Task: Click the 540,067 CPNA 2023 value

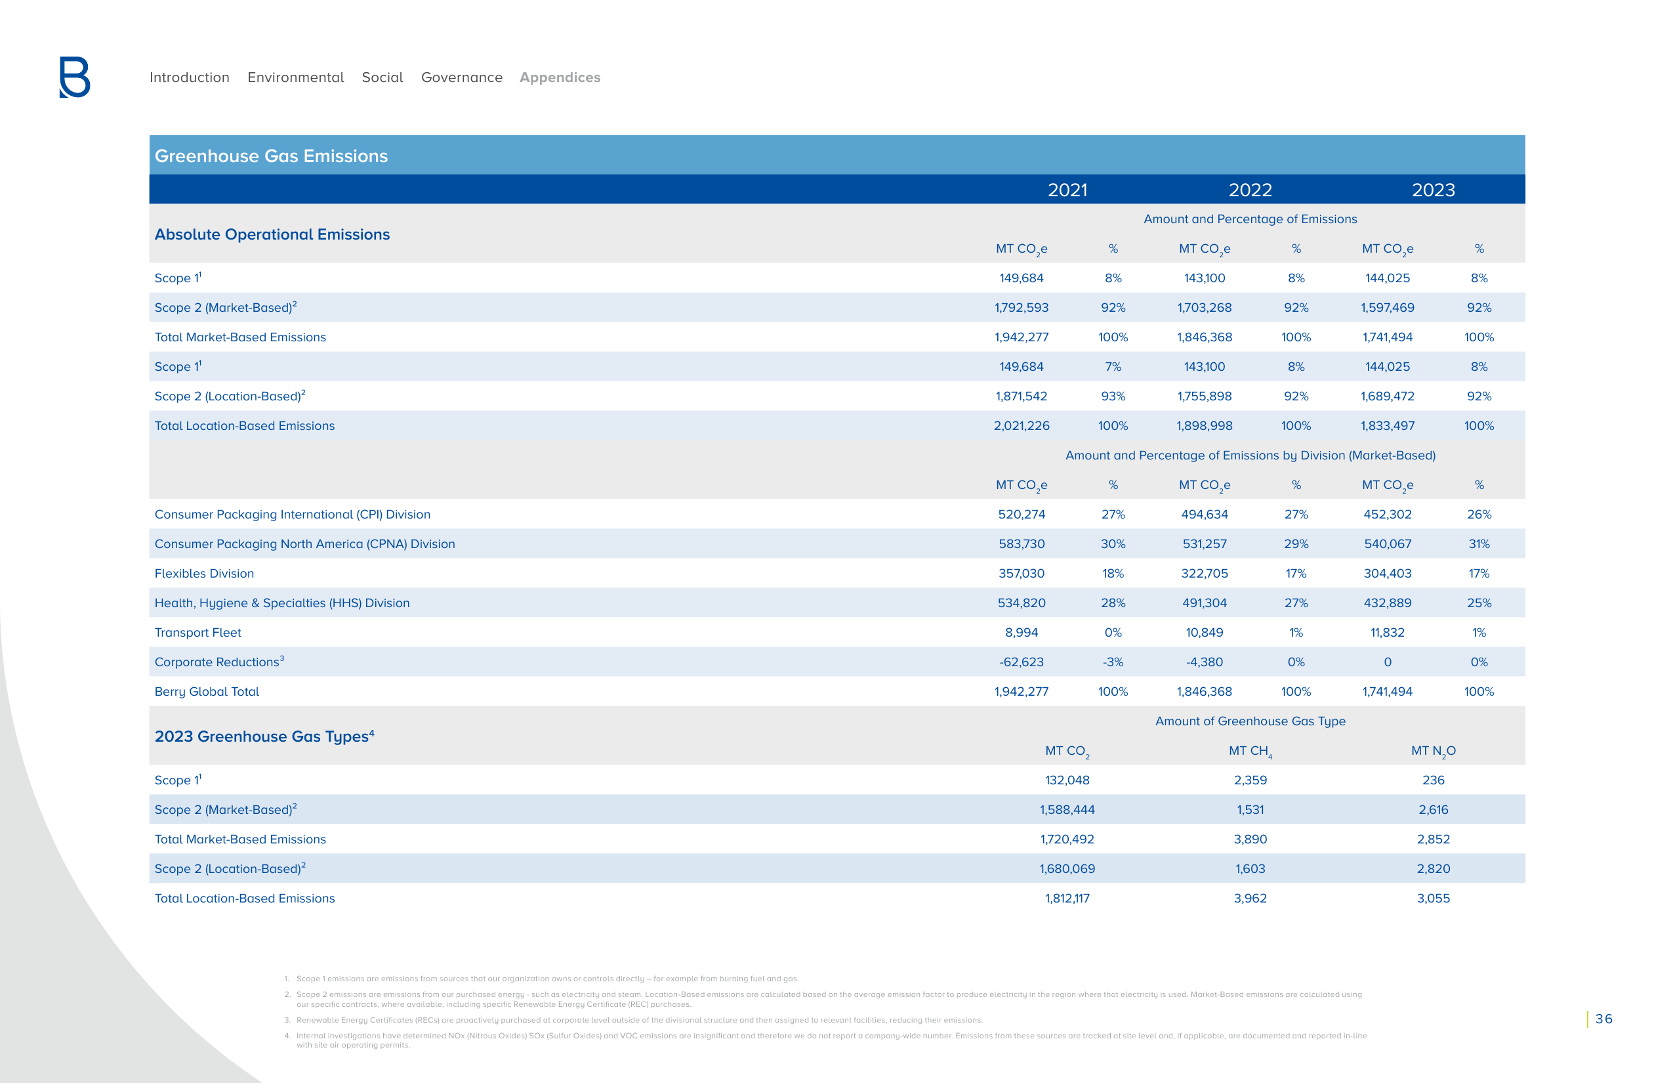Action: pyautogui.click(x=1388, y=543)
